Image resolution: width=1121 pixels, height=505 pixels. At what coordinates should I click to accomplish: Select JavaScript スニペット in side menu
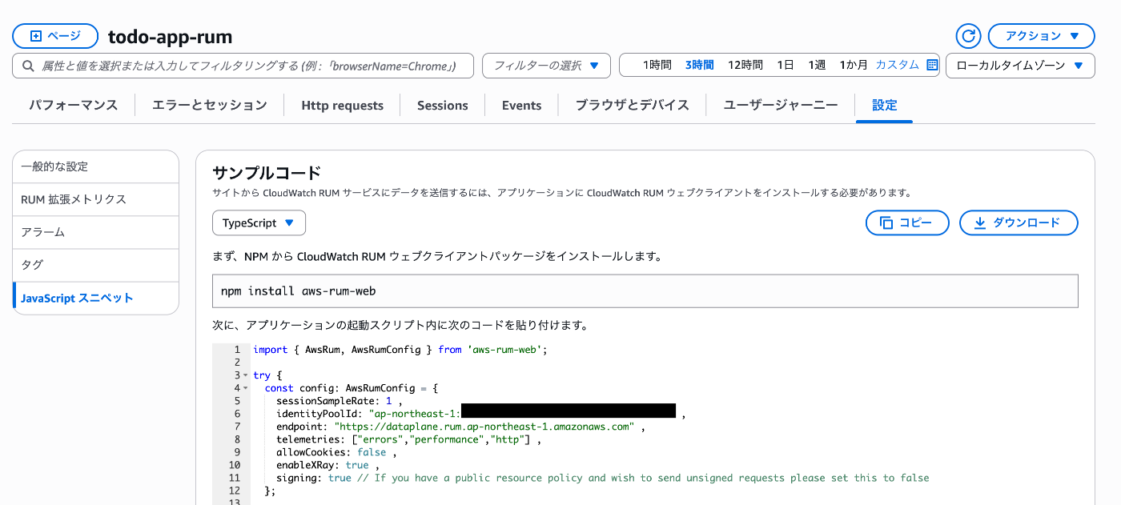[x=96, y=298]
